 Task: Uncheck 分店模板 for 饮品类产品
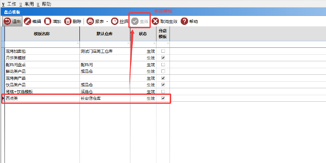coord(163,85)
